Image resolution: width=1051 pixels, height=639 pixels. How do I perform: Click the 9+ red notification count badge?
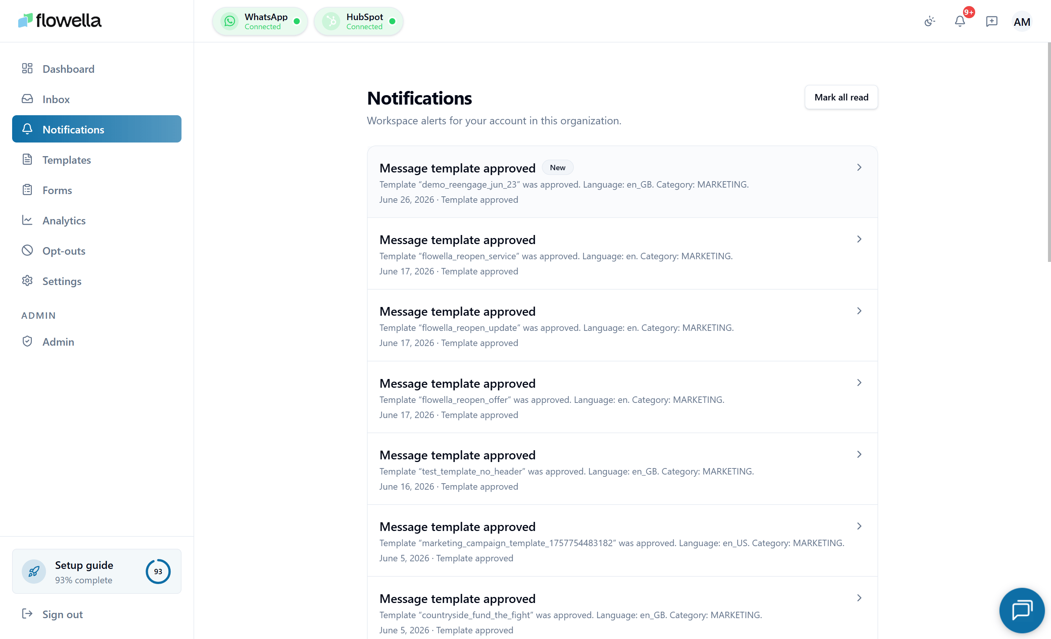point(969,13)
